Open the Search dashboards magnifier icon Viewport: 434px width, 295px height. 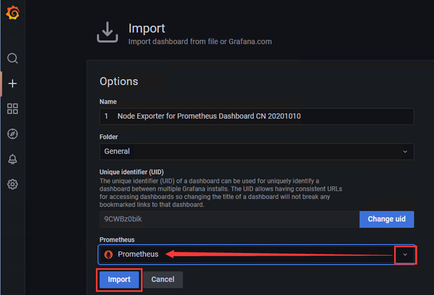point(12,58)
